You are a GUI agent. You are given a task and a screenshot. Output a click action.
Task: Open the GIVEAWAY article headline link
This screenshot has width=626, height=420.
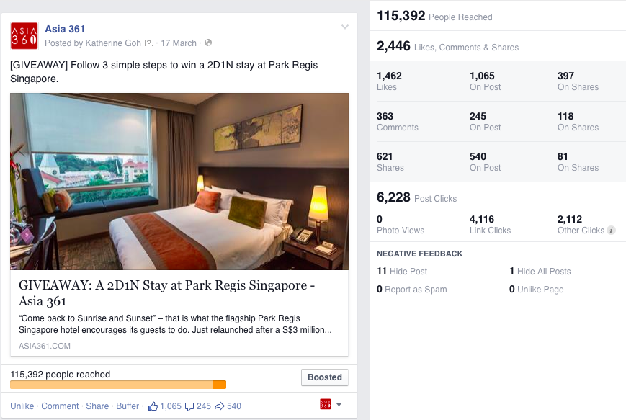167,293
